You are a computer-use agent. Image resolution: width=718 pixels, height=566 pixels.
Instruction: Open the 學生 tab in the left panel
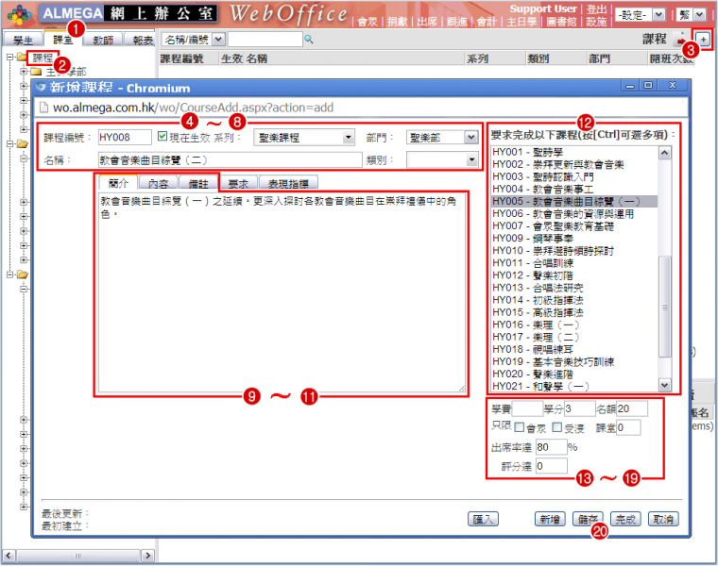tap(23, 40)
